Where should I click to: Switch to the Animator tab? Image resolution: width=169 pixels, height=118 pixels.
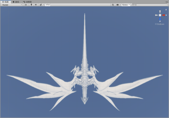point(27,2)
